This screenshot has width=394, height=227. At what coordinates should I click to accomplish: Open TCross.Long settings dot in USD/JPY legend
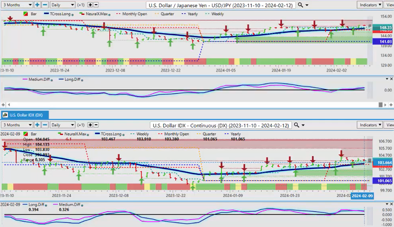point(73,14)
